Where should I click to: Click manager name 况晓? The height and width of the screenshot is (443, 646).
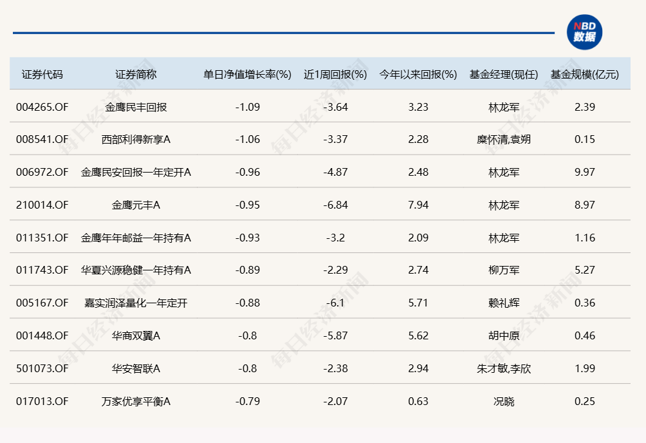(x=504, y=401)
